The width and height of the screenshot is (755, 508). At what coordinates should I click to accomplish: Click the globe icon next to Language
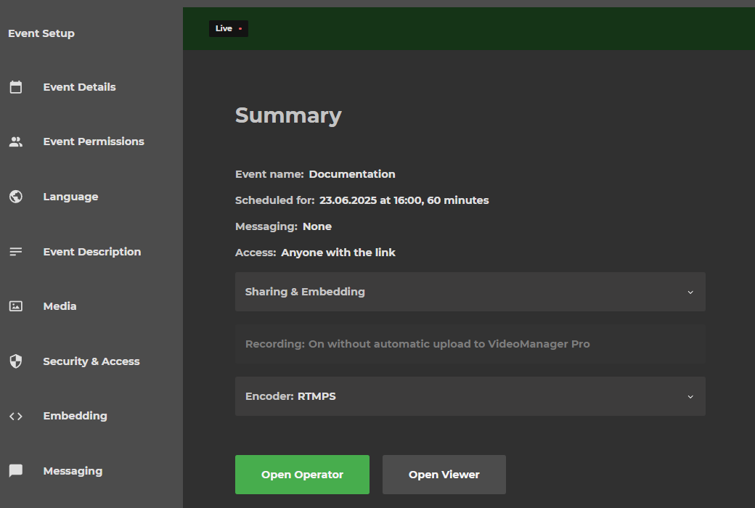click(x=16, y=197)
